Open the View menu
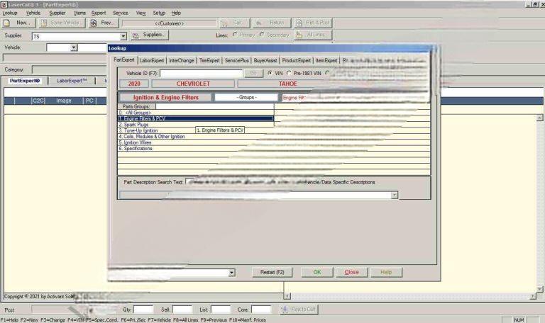 coord(141,13)
